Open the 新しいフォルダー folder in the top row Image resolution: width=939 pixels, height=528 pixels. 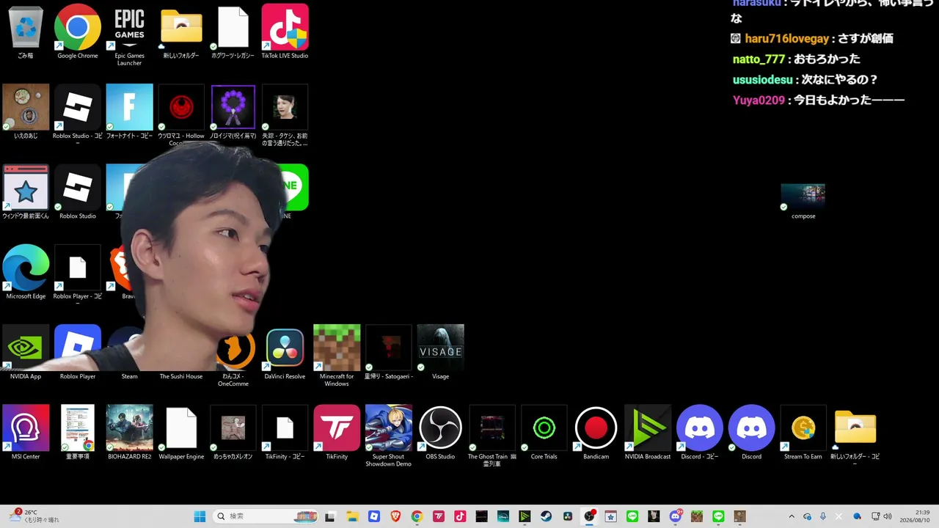click(181, 32)
